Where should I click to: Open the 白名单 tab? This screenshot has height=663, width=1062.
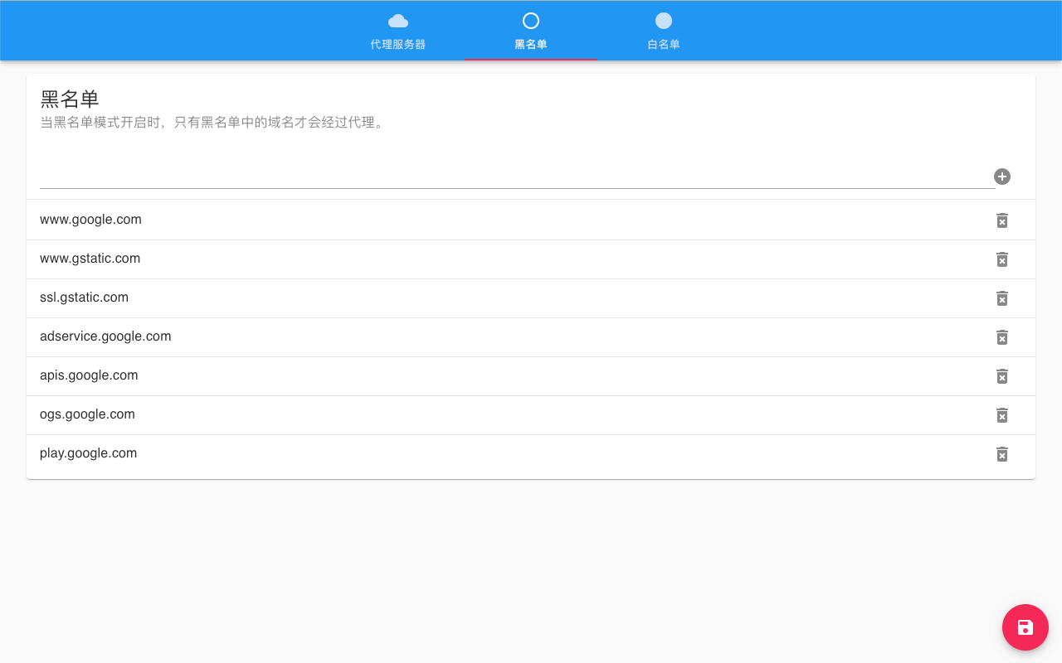(x=663, y=43)
